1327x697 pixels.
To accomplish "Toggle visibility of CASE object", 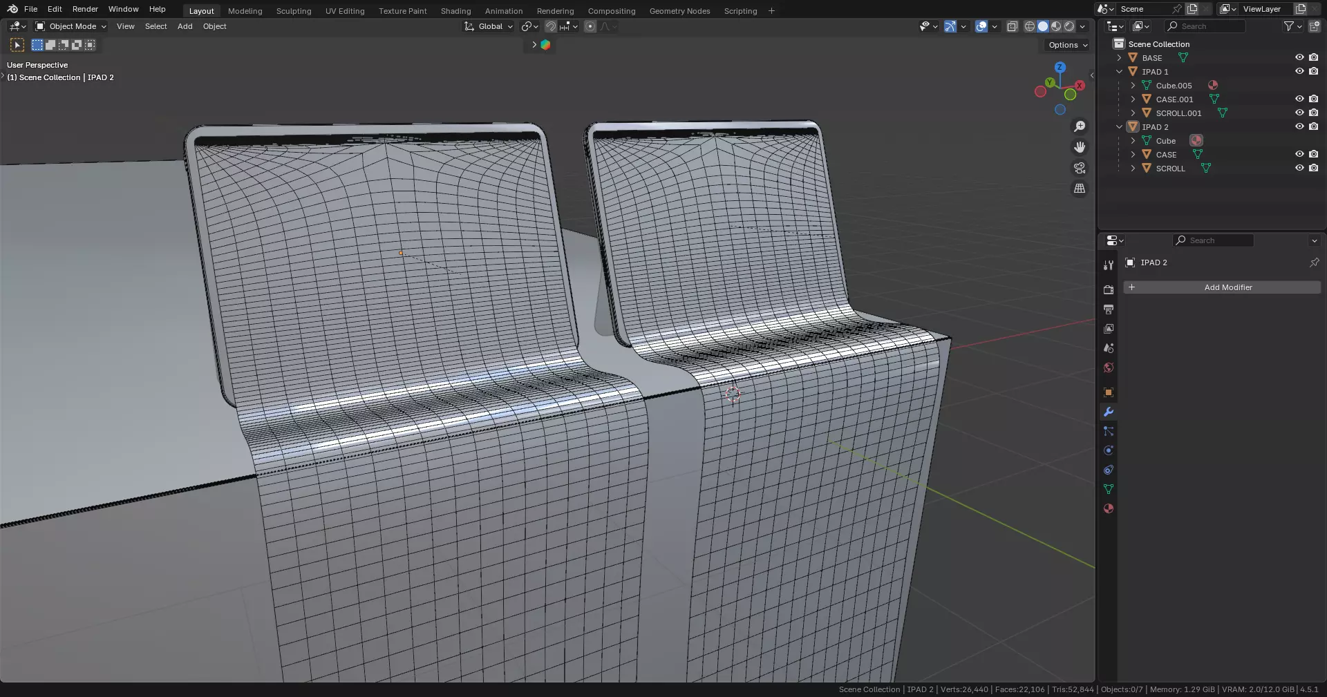I will (x=1299, y=154).
